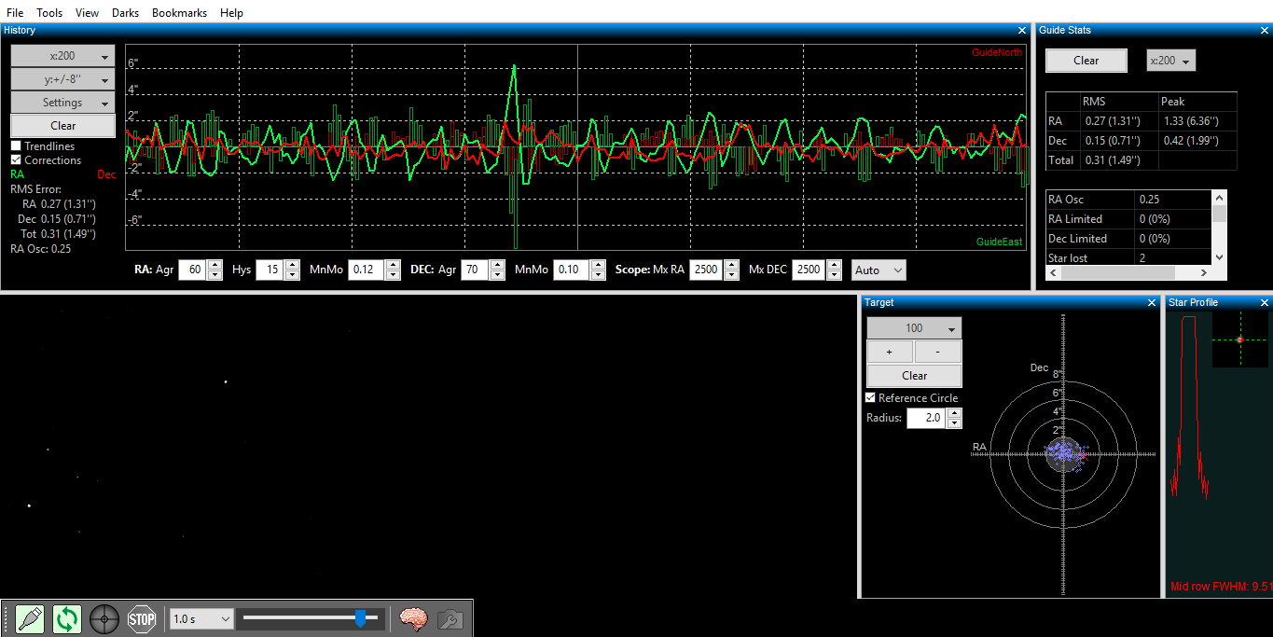Click the camera settings wrench icon
The image size is (1273, 637).
coord(450,618)
